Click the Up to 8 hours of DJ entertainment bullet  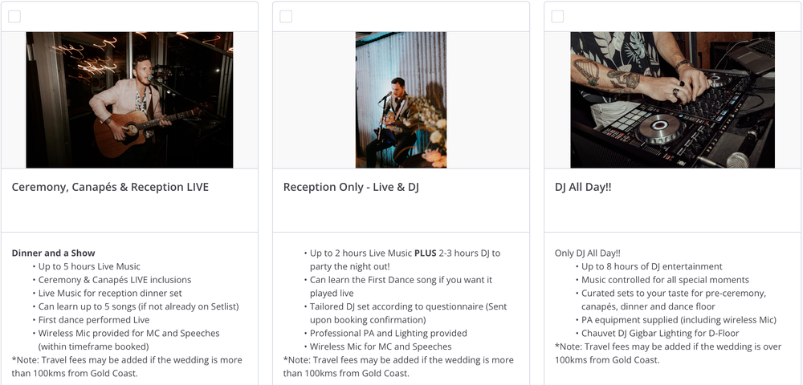pyautogui.click(x=652, y=266)
